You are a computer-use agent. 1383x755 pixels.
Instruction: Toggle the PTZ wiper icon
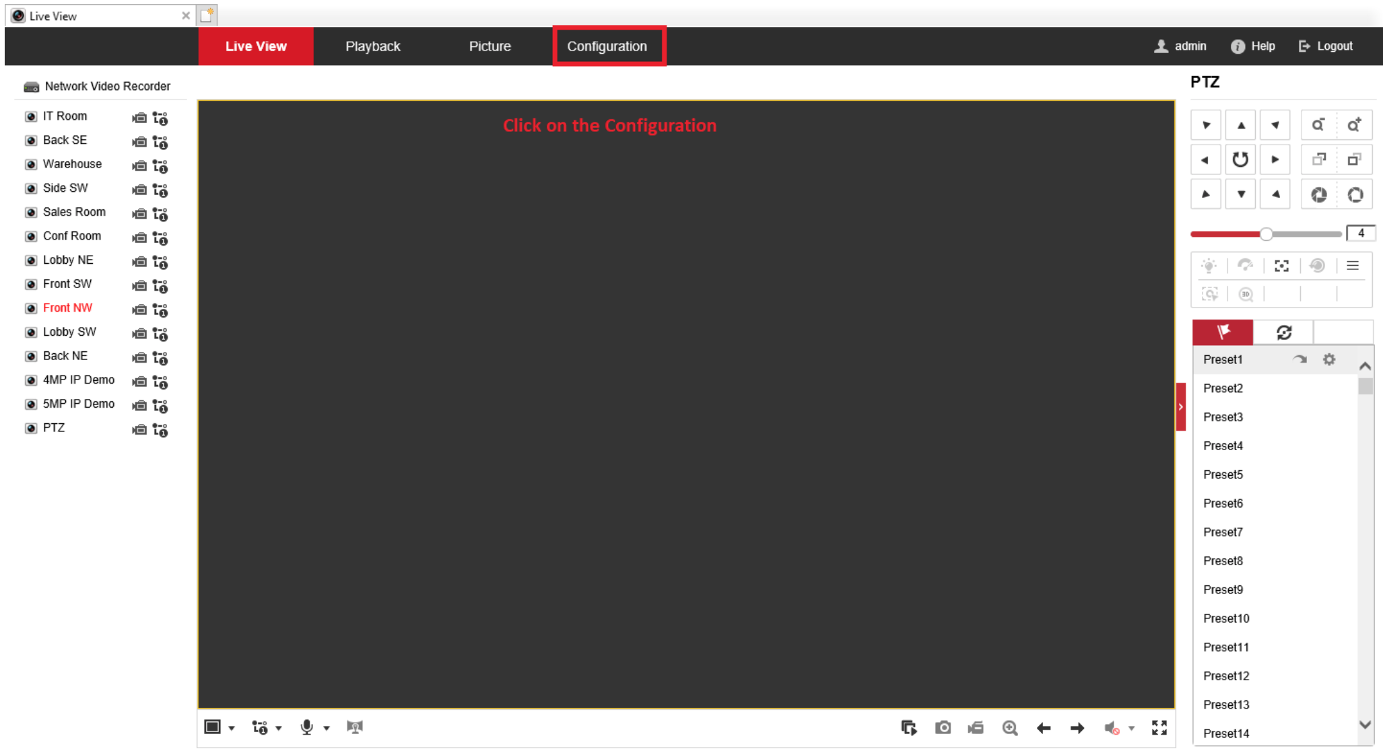pyautogui.click(x=1245, y=266)
